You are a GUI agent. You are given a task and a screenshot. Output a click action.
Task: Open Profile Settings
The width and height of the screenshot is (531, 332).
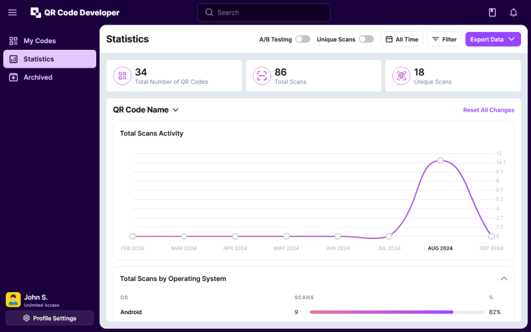point(50,318)
